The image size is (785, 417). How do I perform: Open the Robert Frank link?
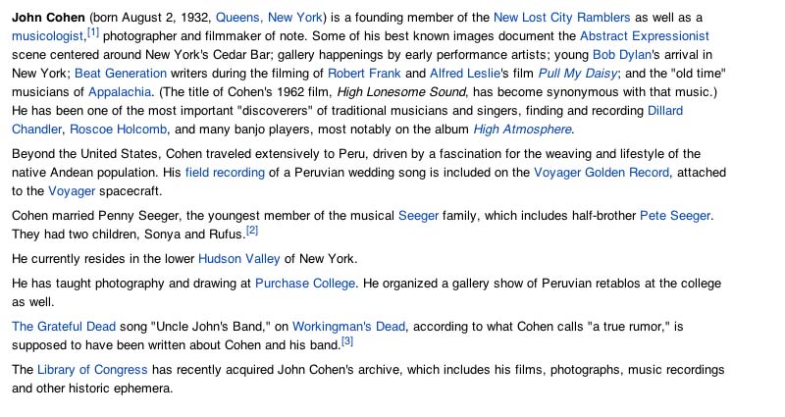(364, 73)
